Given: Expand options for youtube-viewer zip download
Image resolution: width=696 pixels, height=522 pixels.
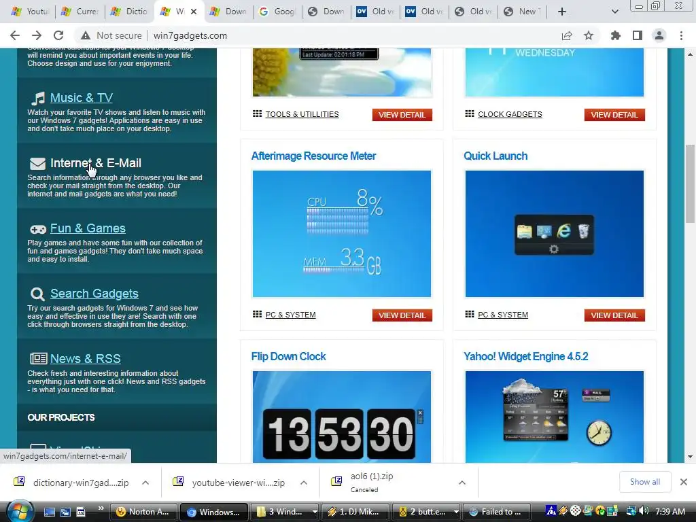Looking at the screenshot, I should pos(304,483).
